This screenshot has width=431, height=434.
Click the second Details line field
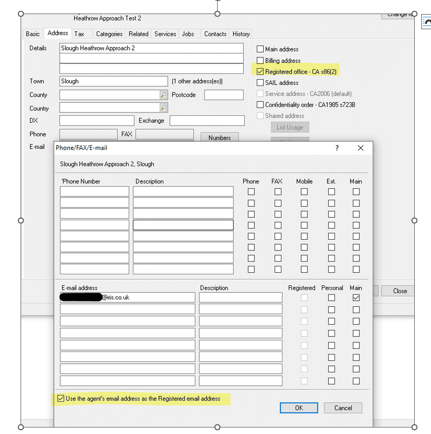(152, 58)
